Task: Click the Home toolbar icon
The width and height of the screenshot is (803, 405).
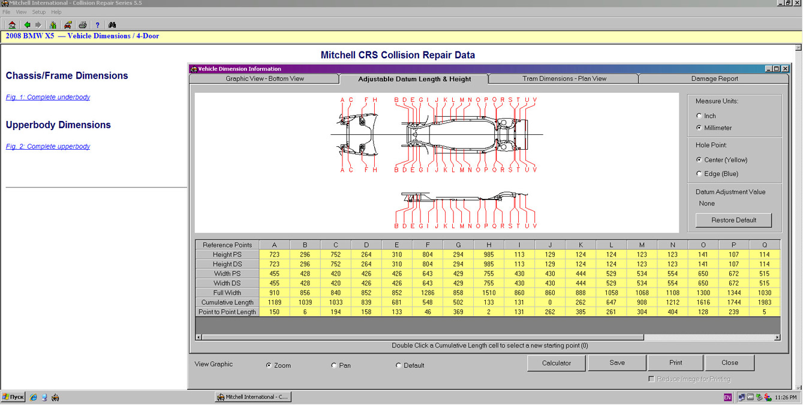Action: pos(11,25)
